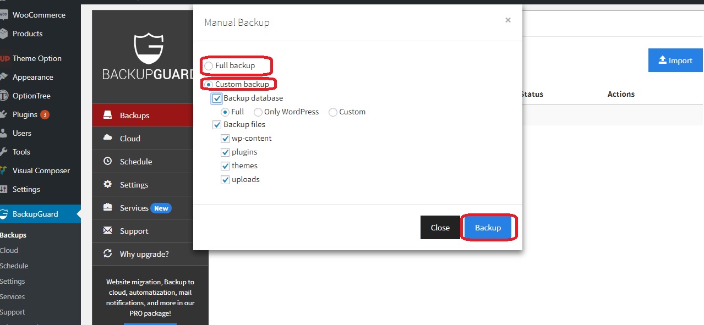Open the Support submenu link under BackupGuard
Viewport: 704px width, 325px height.
point(12,312)
